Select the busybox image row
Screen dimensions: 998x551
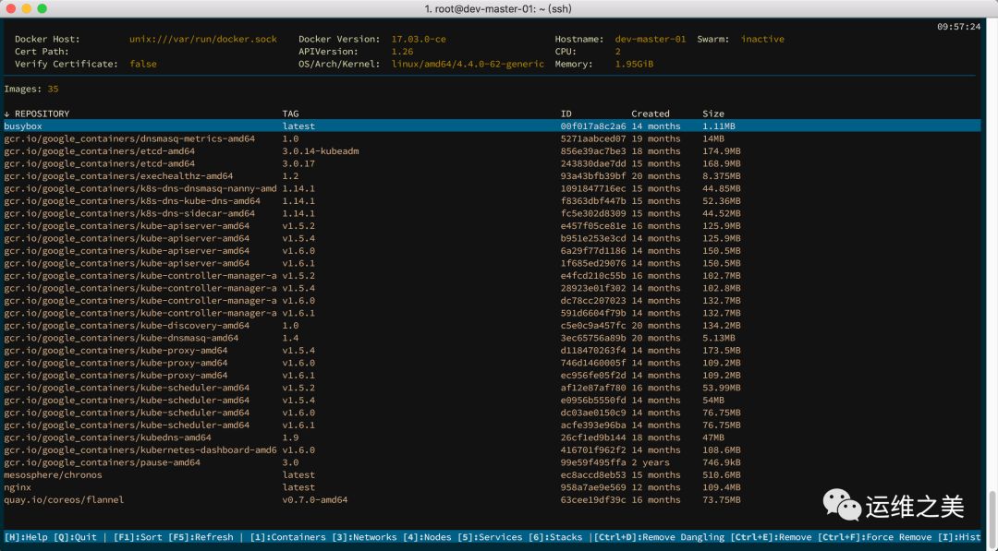tap(492, 126)
